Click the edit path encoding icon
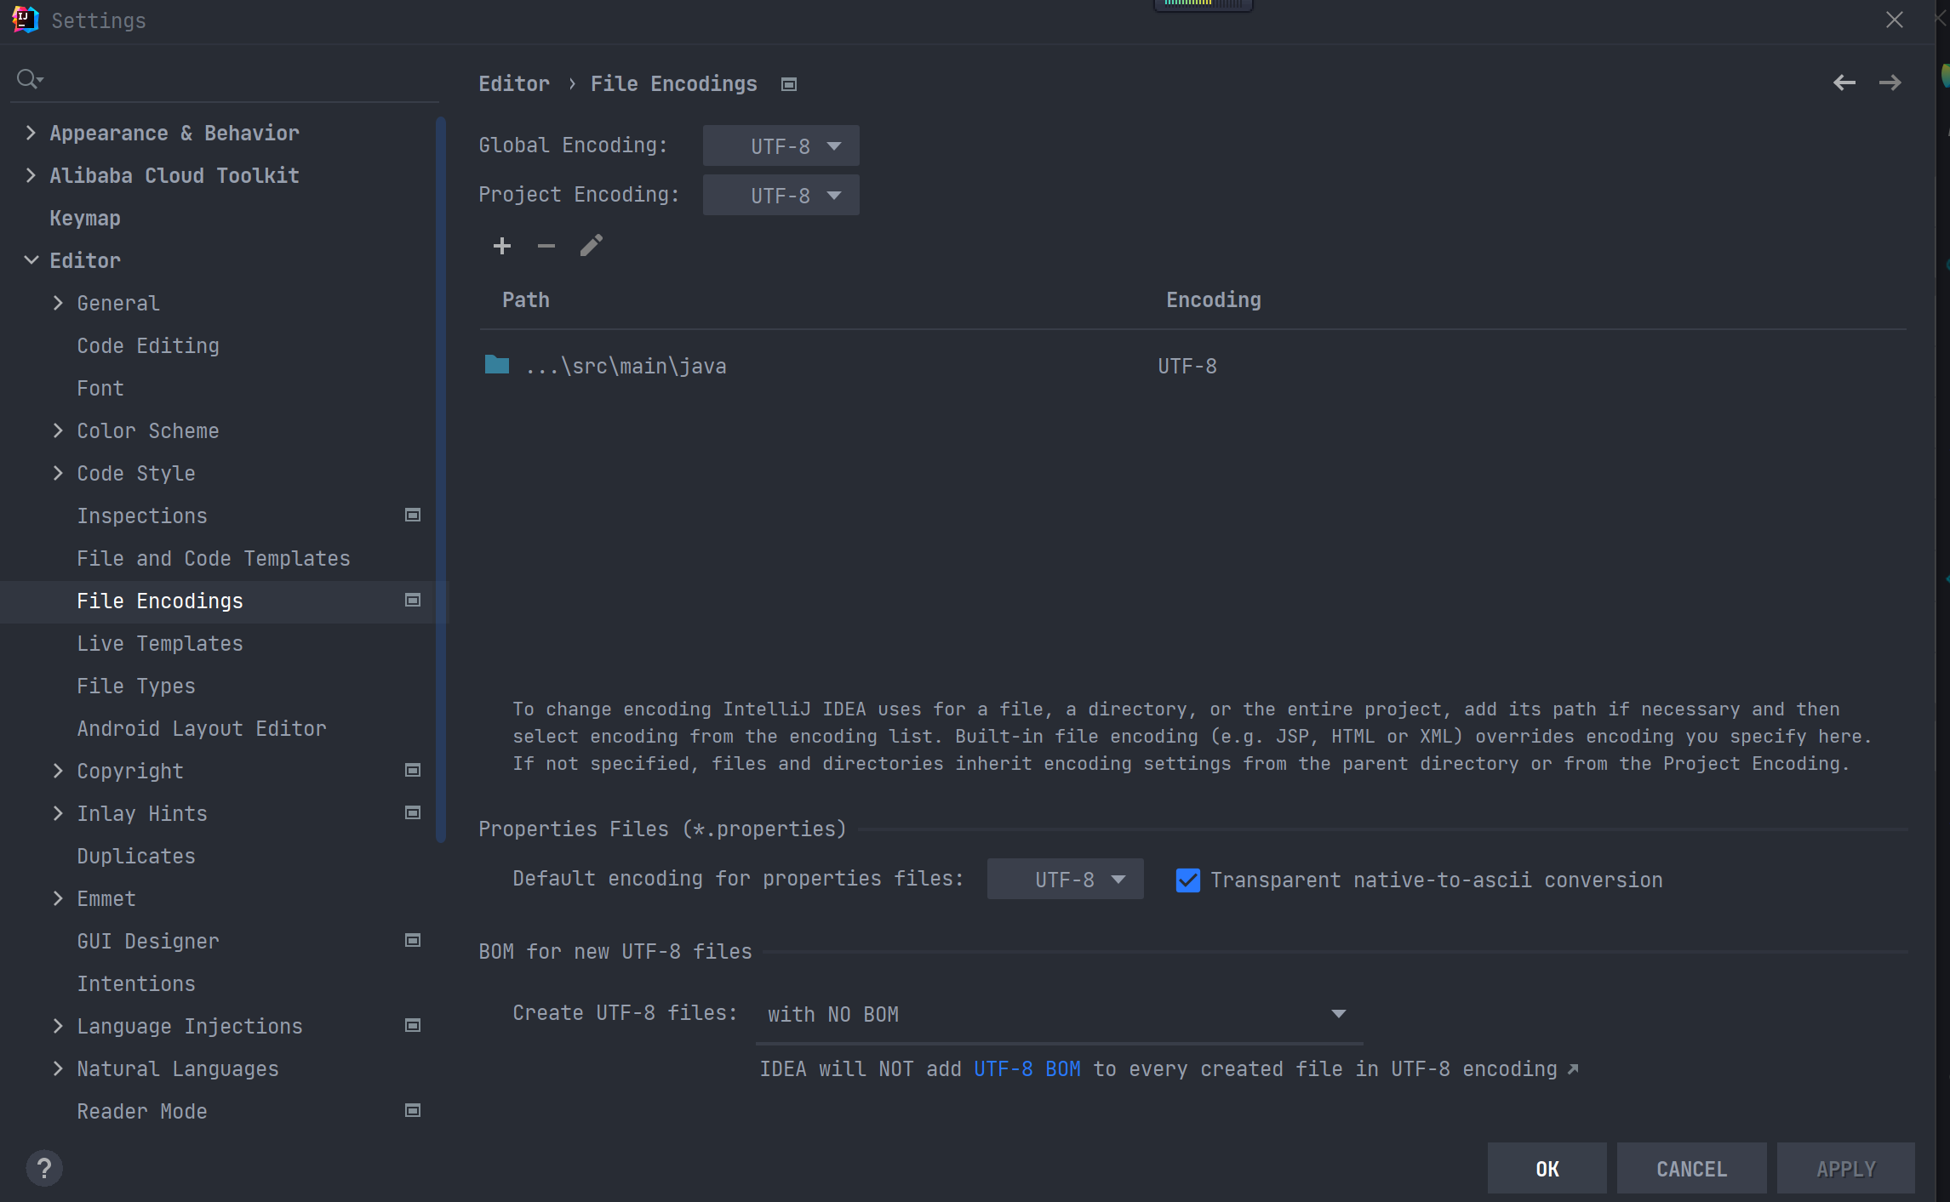The height and width of the screenshot is (1202, 1950). click(591, 247)
